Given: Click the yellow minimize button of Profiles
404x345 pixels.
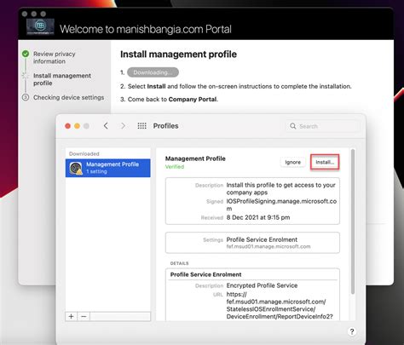Looking at the screenshot, I should [77, 126].
